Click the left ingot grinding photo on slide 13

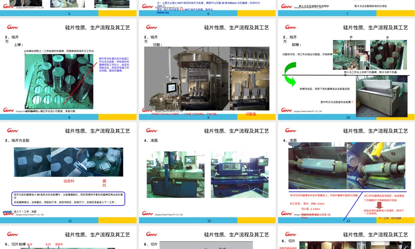317,166
